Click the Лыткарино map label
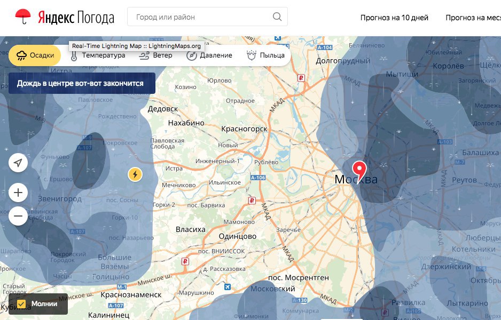The height and width of the screenshot is (320, 501). click(467, 303)
